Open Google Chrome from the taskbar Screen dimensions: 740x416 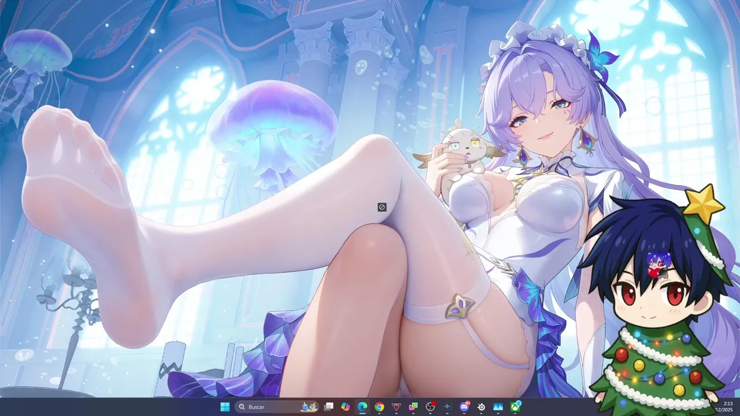pos(379,407)
